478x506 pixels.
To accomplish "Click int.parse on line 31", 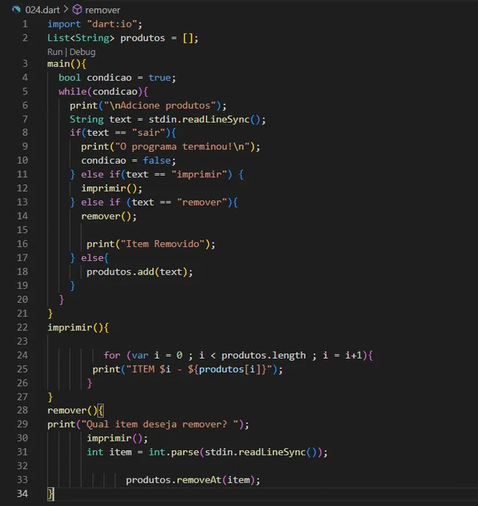I will pyautogui.click(x=174, y=452).
